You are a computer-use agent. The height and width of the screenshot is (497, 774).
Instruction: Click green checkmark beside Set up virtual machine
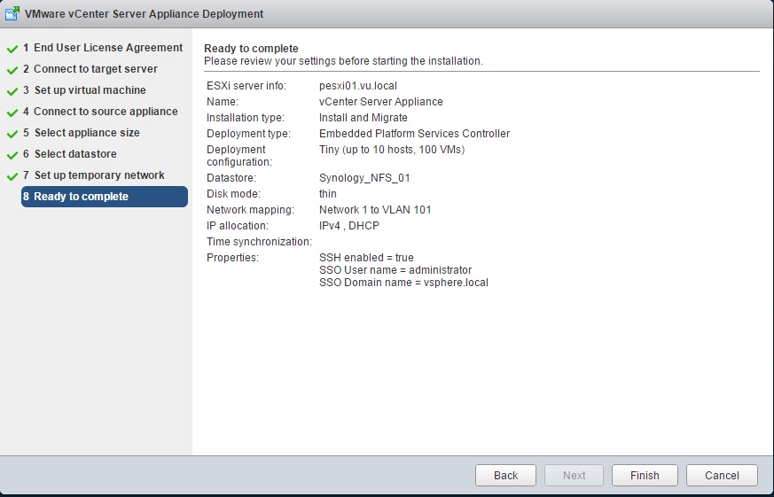click(x=12, y=91)
